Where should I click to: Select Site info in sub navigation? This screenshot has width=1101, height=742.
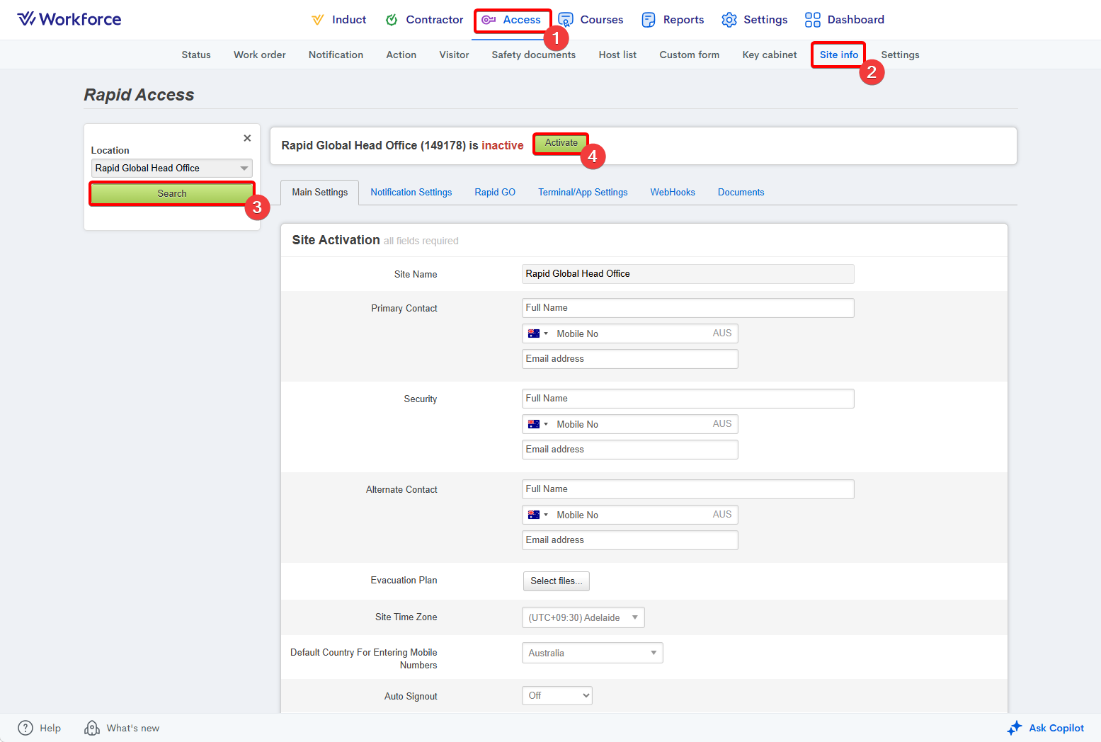click(839, 55)
